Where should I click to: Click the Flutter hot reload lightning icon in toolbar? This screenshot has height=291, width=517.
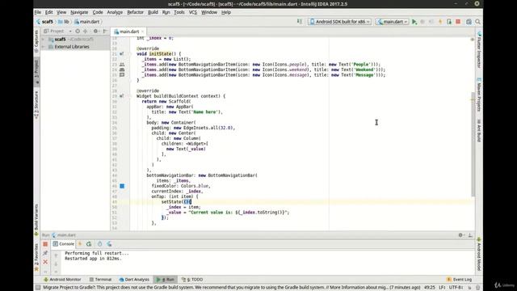[x=440, y=22]
